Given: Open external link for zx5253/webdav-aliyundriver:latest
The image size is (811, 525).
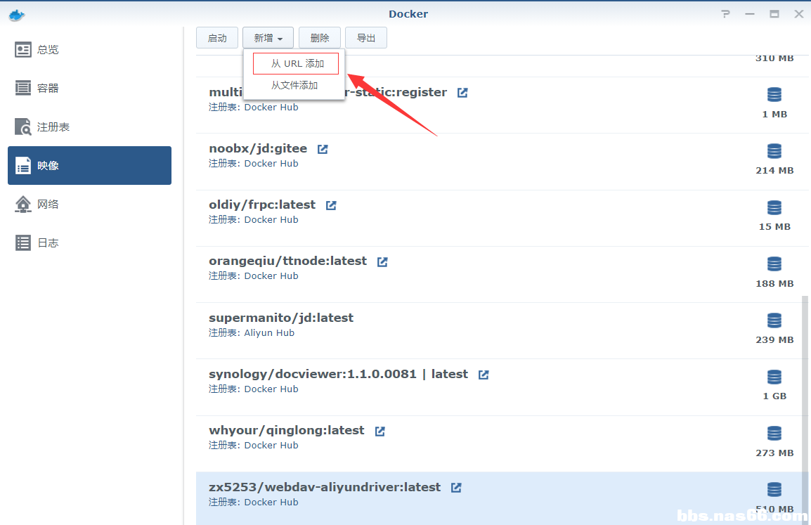Looking at the screenshot, I should tap(456, 487).
